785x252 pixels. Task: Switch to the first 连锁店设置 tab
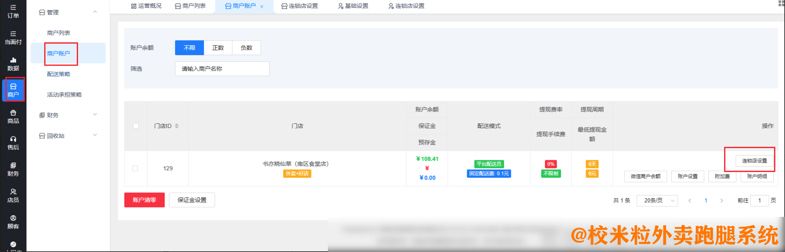[299, 6]
